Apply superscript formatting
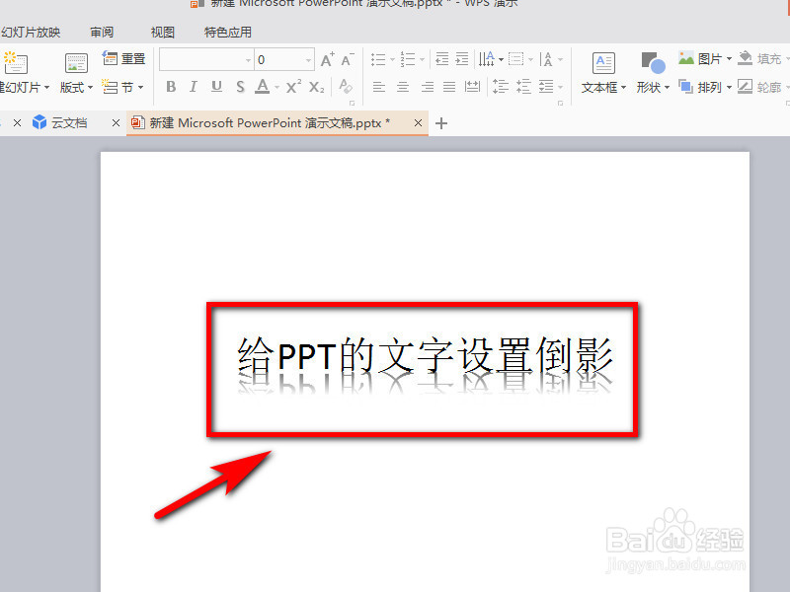This screenshot has height=592, width=790. [293, 87]
